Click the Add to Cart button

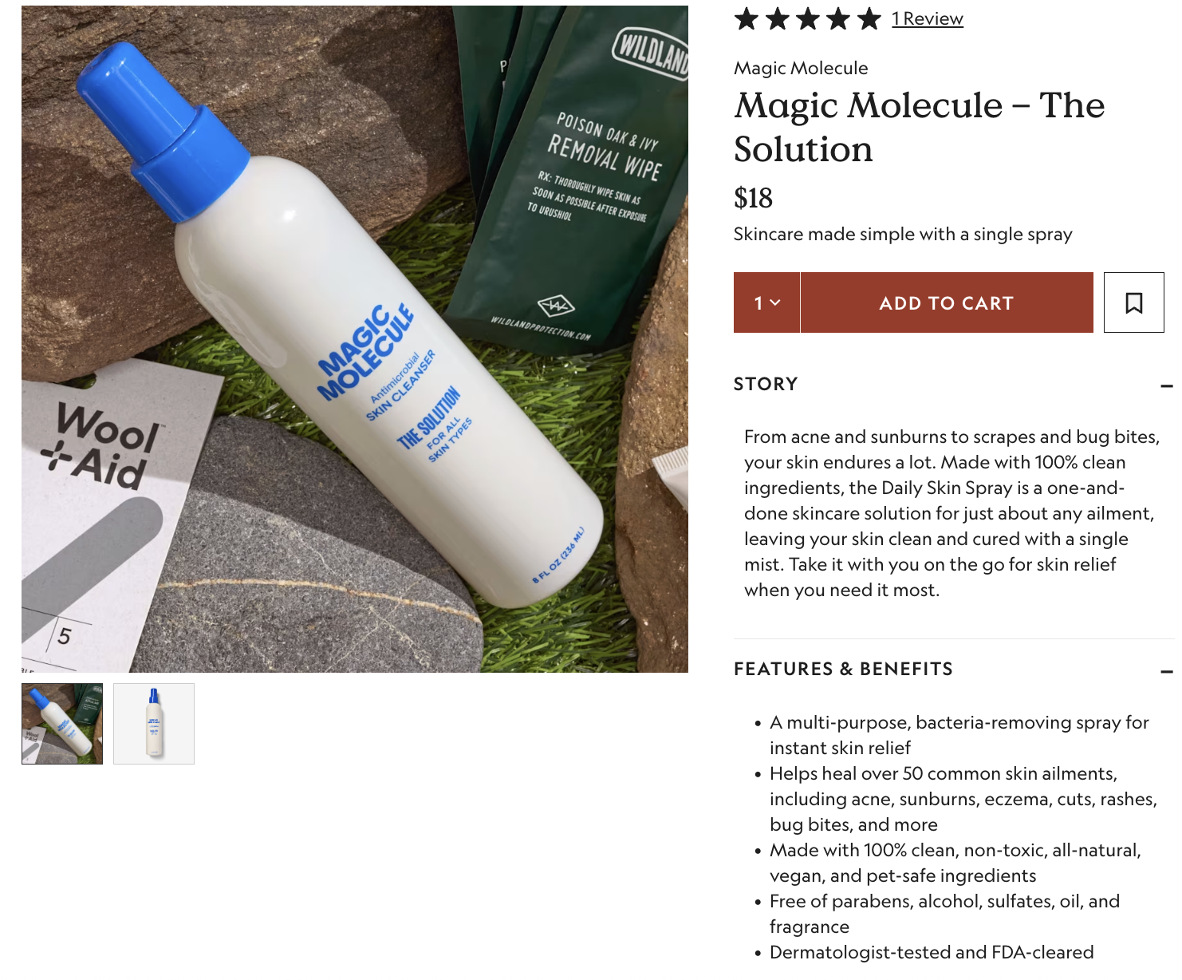[x=947, y=302]
